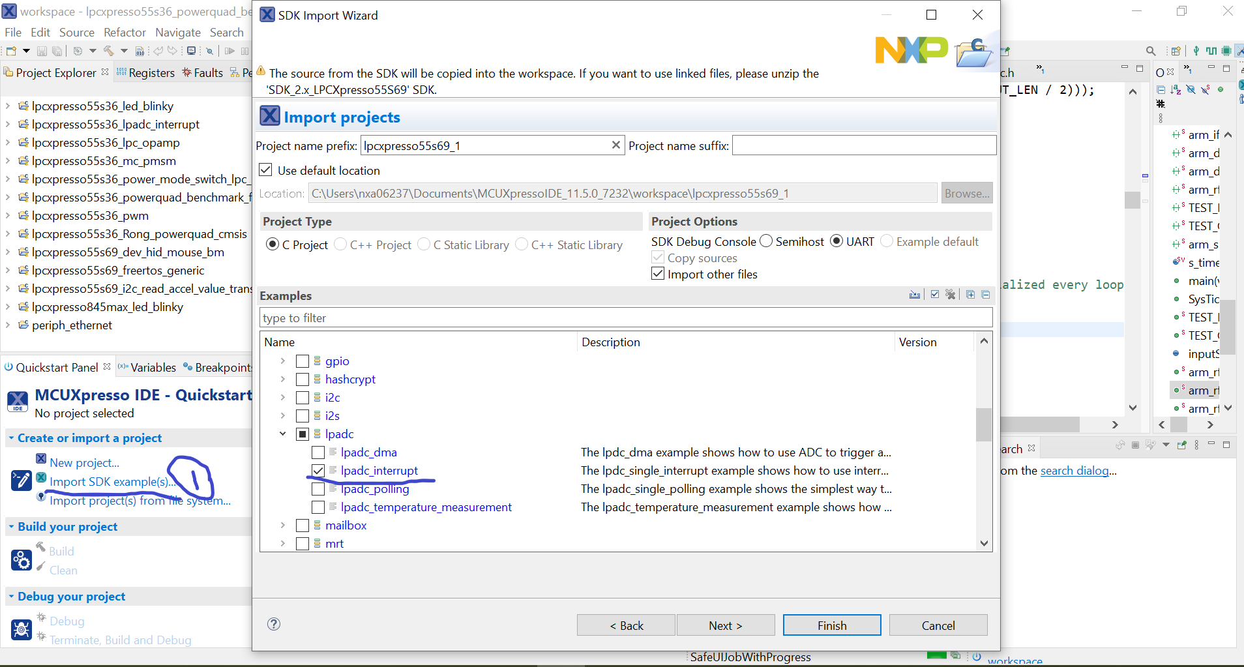Click the binary 010 file icon in the toolbar
Screen dimensions: 1244x667
[x=140, y=51]
